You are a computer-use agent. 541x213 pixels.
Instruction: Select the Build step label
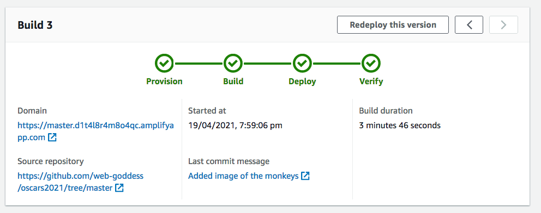[233, 82]
